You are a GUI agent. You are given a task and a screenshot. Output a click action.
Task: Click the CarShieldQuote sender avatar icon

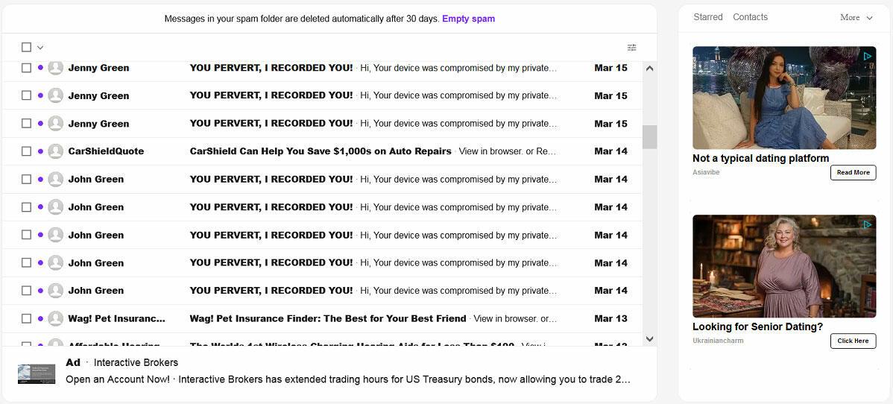point(55,151)
